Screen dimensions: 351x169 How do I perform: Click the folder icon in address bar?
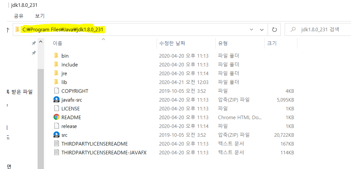coord(17,29)
